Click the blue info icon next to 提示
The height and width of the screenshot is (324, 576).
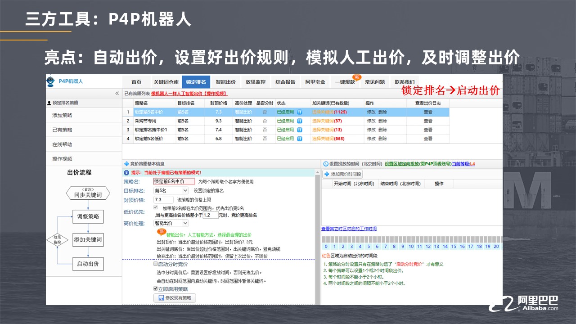pos(126,172)
